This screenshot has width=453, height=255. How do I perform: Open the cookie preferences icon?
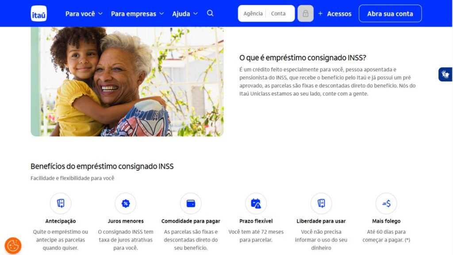13,246
